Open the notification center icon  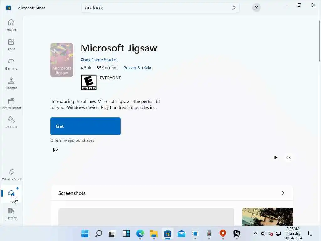(x=311, y=233)
